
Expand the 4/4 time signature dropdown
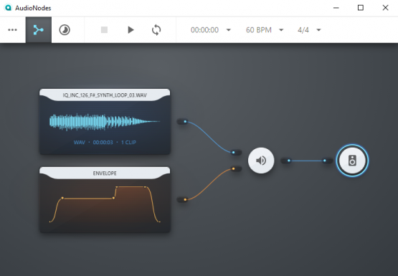[x=318, y=30]
